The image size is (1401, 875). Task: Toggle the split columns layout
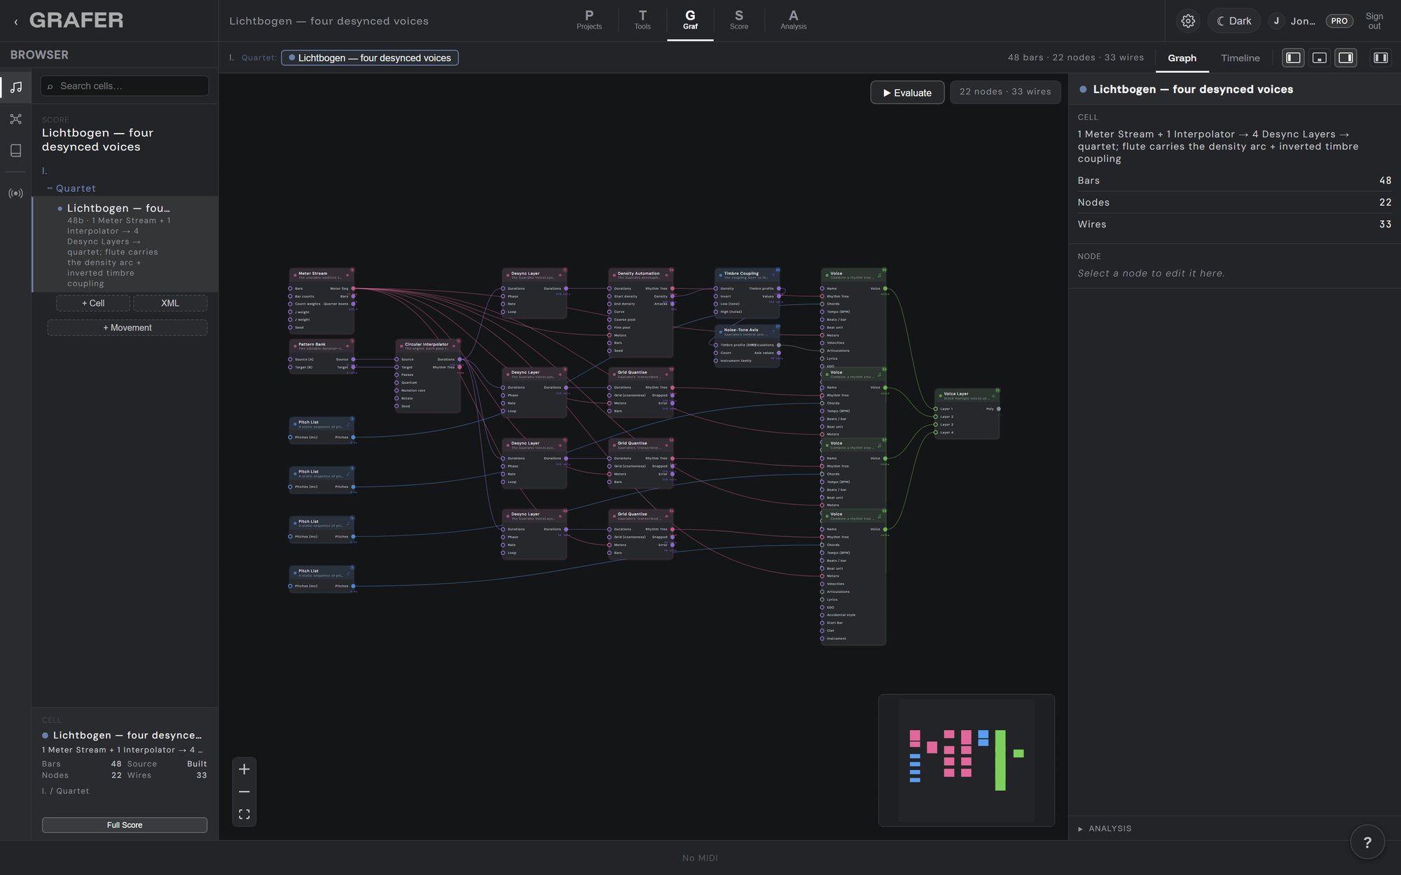(1381, 58)
